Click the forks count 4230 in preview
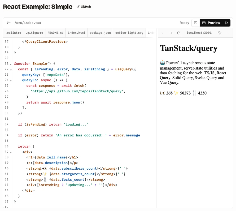 click(202, 93)
